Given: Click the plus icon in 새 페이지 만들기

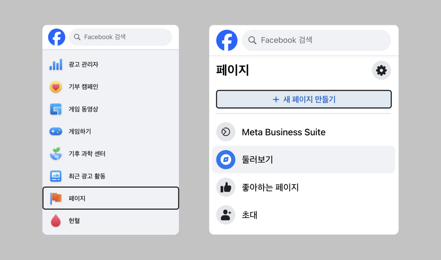Looking at the screenshot, I should click(x=276, y=99).
